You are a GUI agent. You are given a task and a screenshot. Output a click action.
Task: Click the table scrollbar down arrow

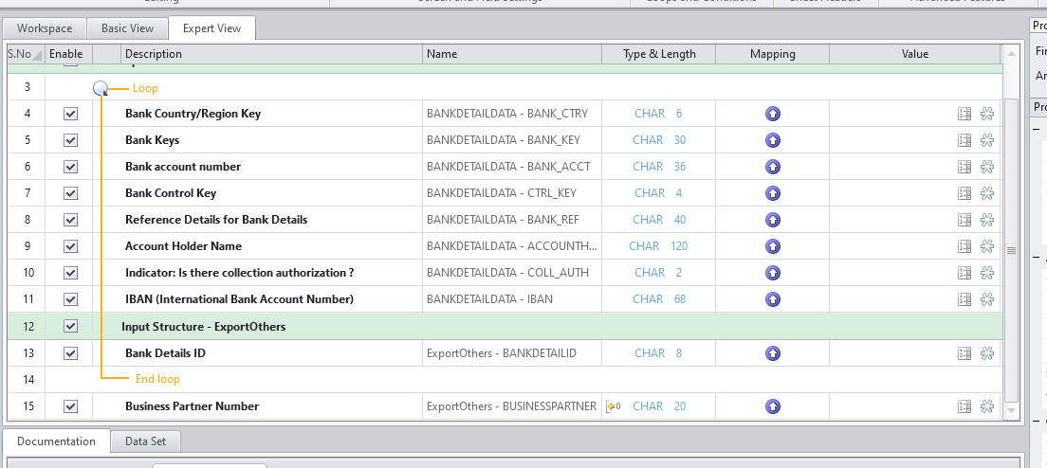pyautogui.click(x=1011, y=411)
